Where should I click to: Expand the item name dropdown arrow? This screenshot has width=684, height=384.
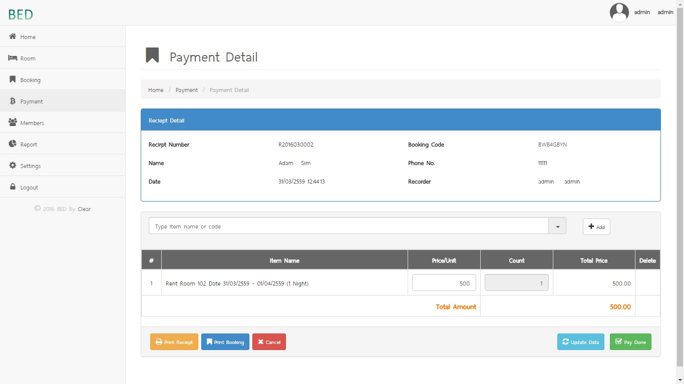click(x=557, y=226)
